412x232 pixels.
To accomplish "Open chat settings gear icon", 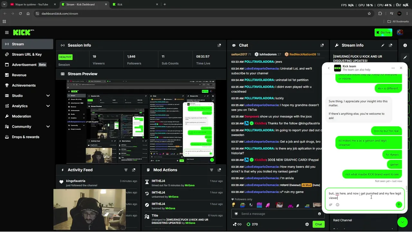I will tap(307, 224).
